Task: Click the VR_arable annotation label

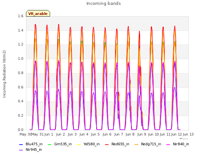Action: click(38, 13)
